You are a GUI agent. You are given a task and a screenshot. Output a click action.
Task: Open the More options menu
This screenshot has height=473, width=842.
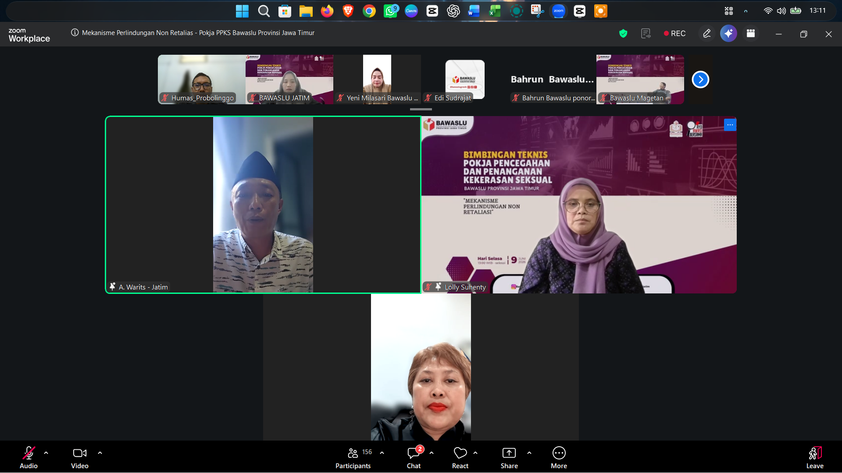coord(559,457)
